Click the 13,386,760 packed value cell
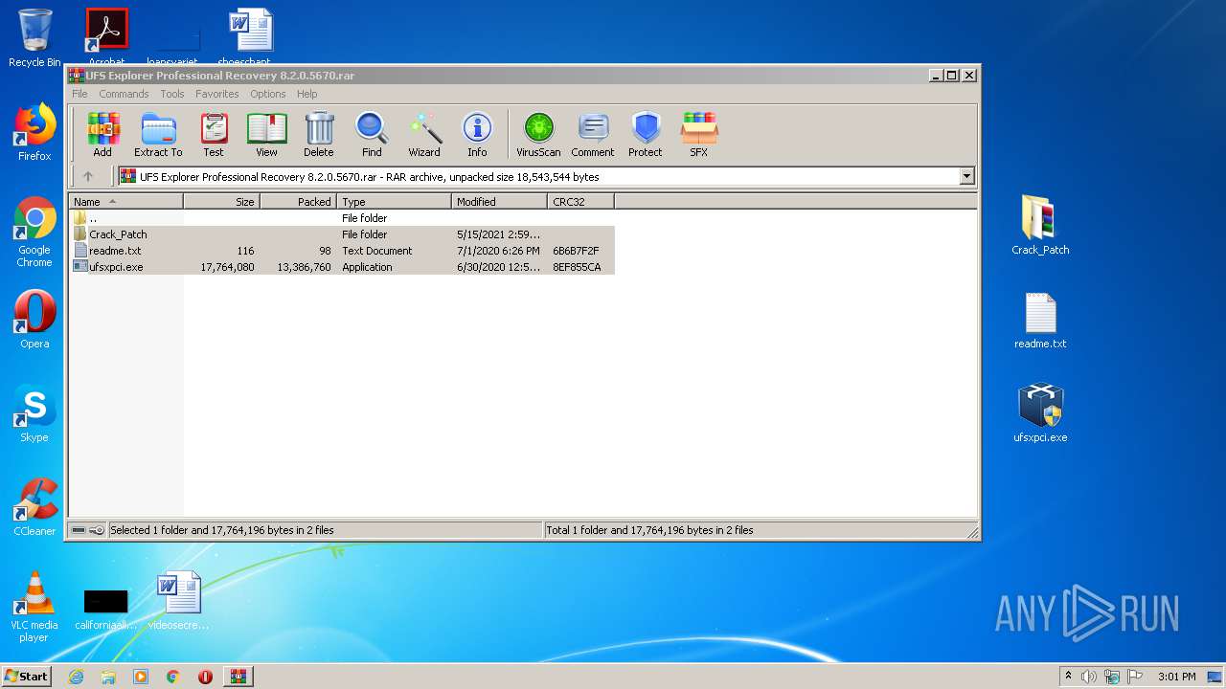 (304, 267)
